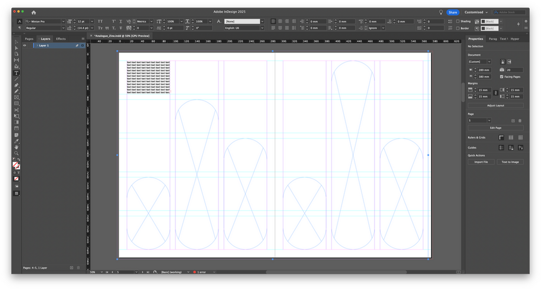Open the Custom document preset dropdown
The width and height of the screenshot is (541, 289).
point(489,62)
